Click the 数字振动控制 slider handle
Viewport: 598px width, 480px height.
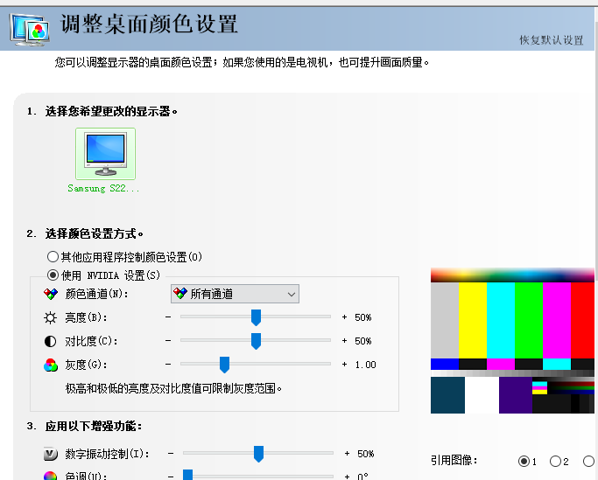pos(258,454)
